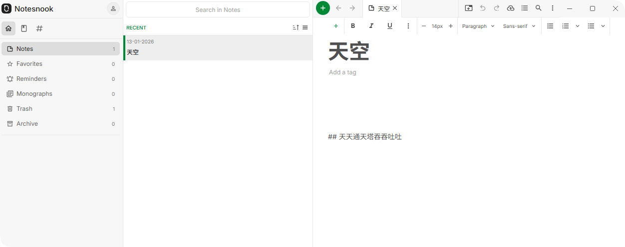This screenshot has width=625, height=247.
Task: Click the note body text line
Action: click(x=365, y=137)
